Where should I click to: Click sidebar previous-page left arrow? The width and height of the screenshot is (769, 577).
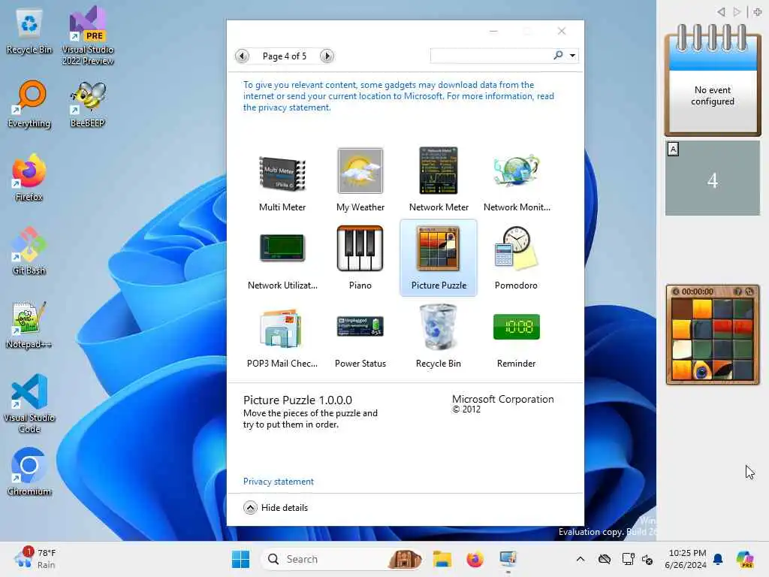pos(721,11)
